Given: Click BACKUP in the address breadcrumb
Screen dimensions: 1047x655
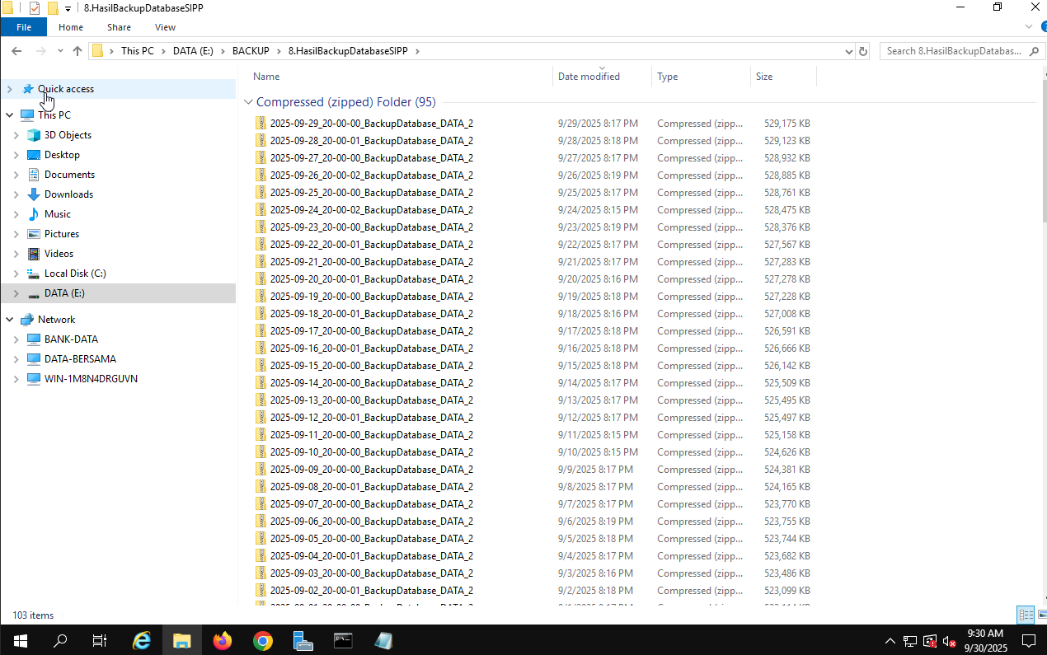Looking at the screenshot, I should pos(251,51).
